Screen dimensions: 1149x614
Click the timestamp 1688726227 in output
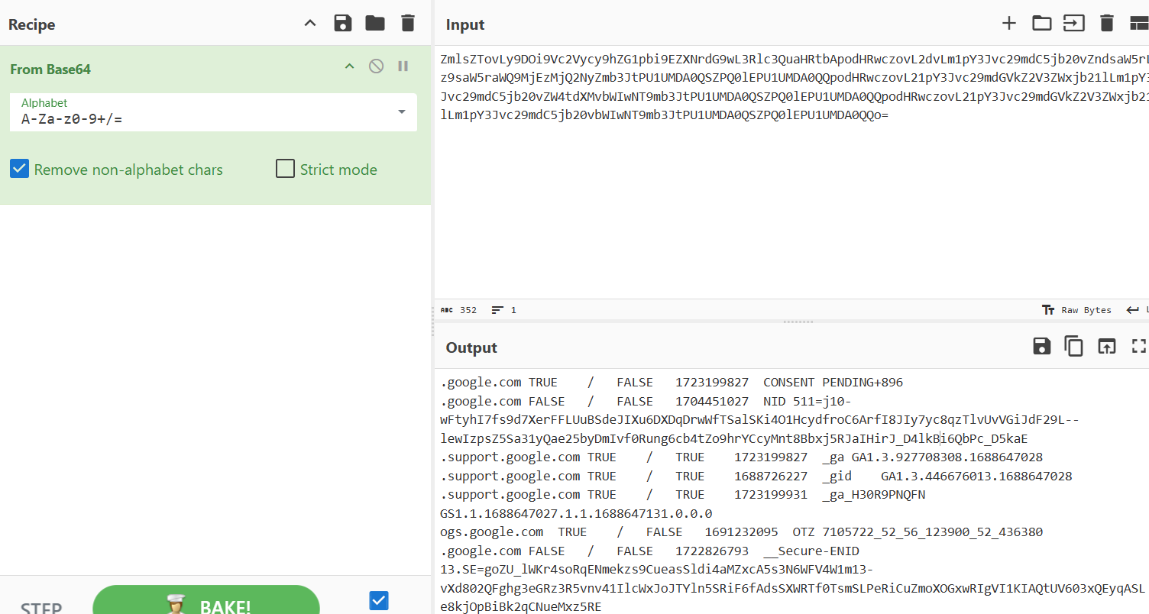(x=771, y=477)
